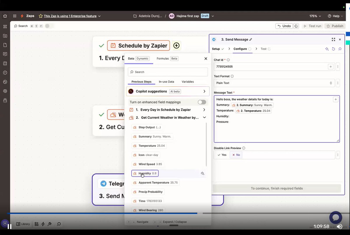
Task: Open three-dot menu beside Text Format
Action: pyautogui.click(x=338, y=83)
